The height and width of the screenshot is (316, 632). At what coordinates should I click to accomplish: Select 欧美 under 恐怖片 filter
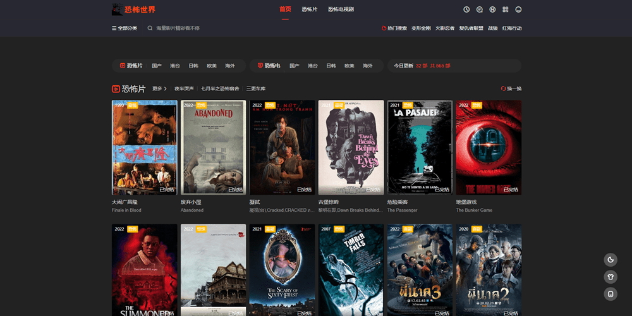click(x=212, y=66)
